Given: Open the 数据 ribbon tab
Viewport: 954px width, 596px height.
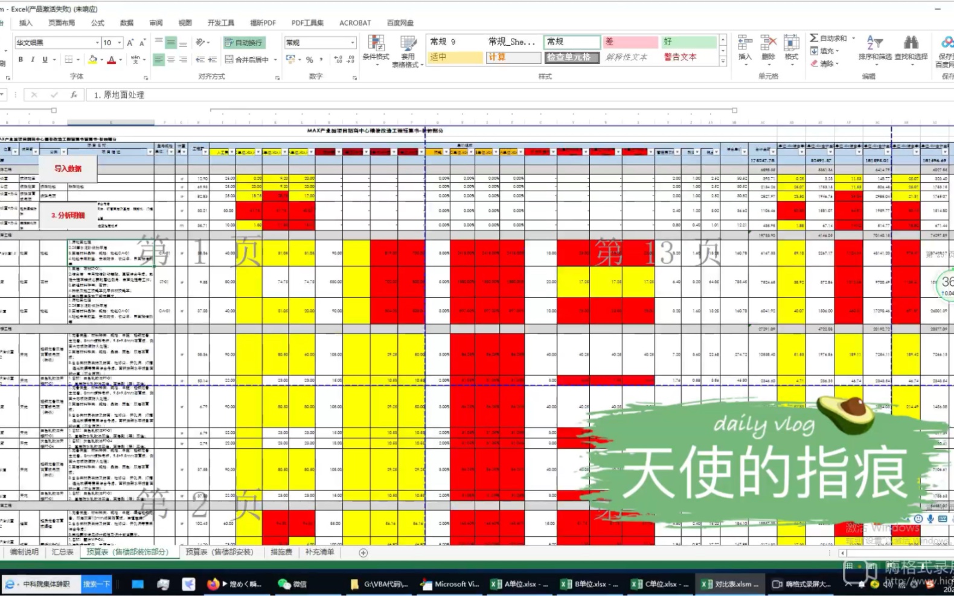Looking at the screenshot, I should pos(127,23).
